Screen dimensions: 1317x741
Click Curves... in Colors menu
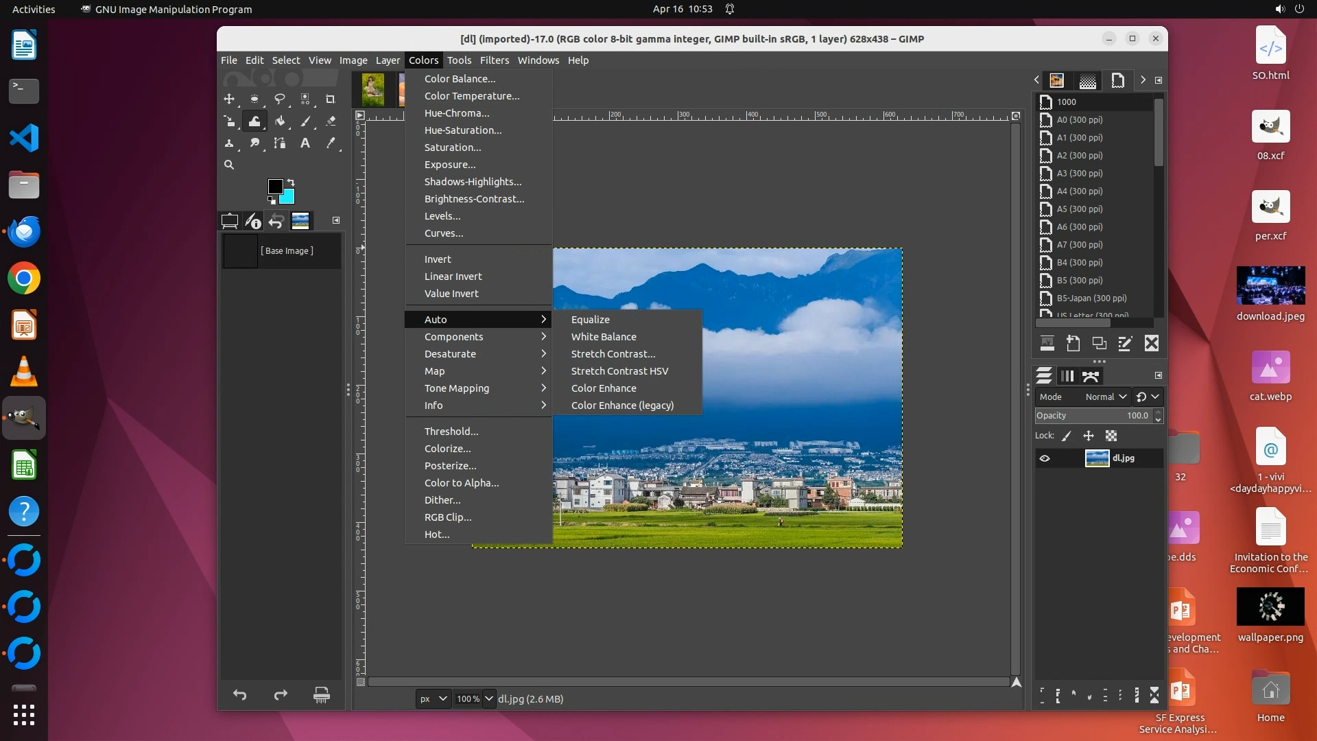[444, 233]
